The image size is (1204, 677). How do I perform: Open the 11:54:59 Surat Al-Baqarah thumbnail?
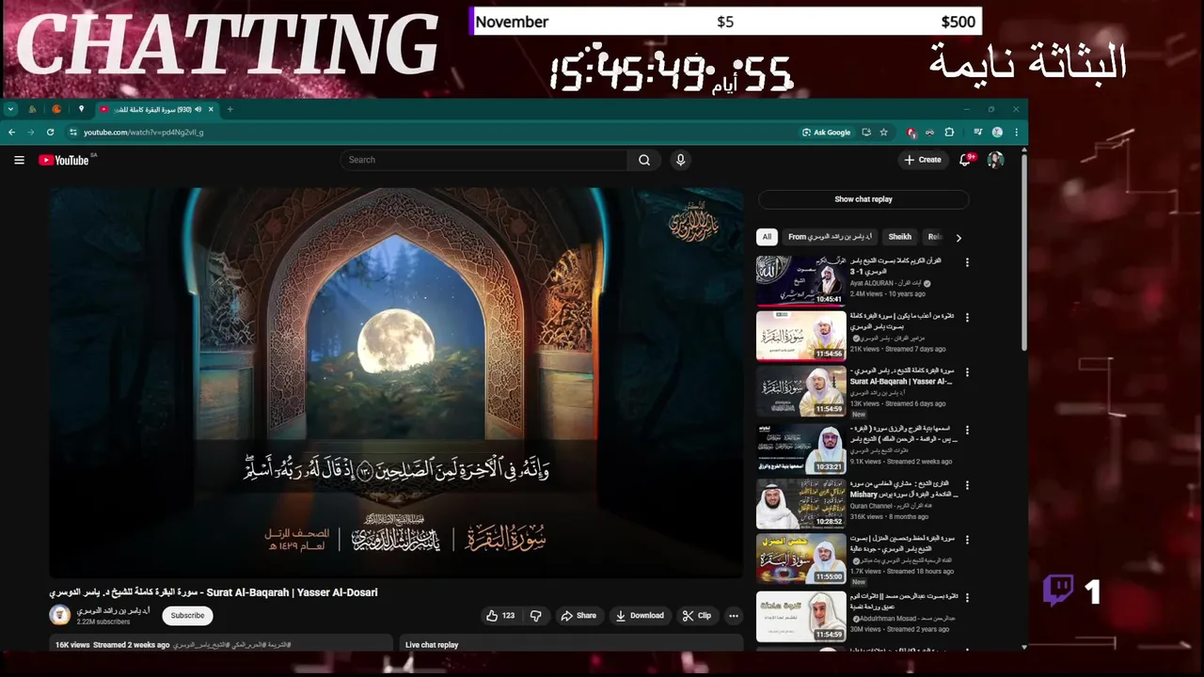click(x=801, y=391)
